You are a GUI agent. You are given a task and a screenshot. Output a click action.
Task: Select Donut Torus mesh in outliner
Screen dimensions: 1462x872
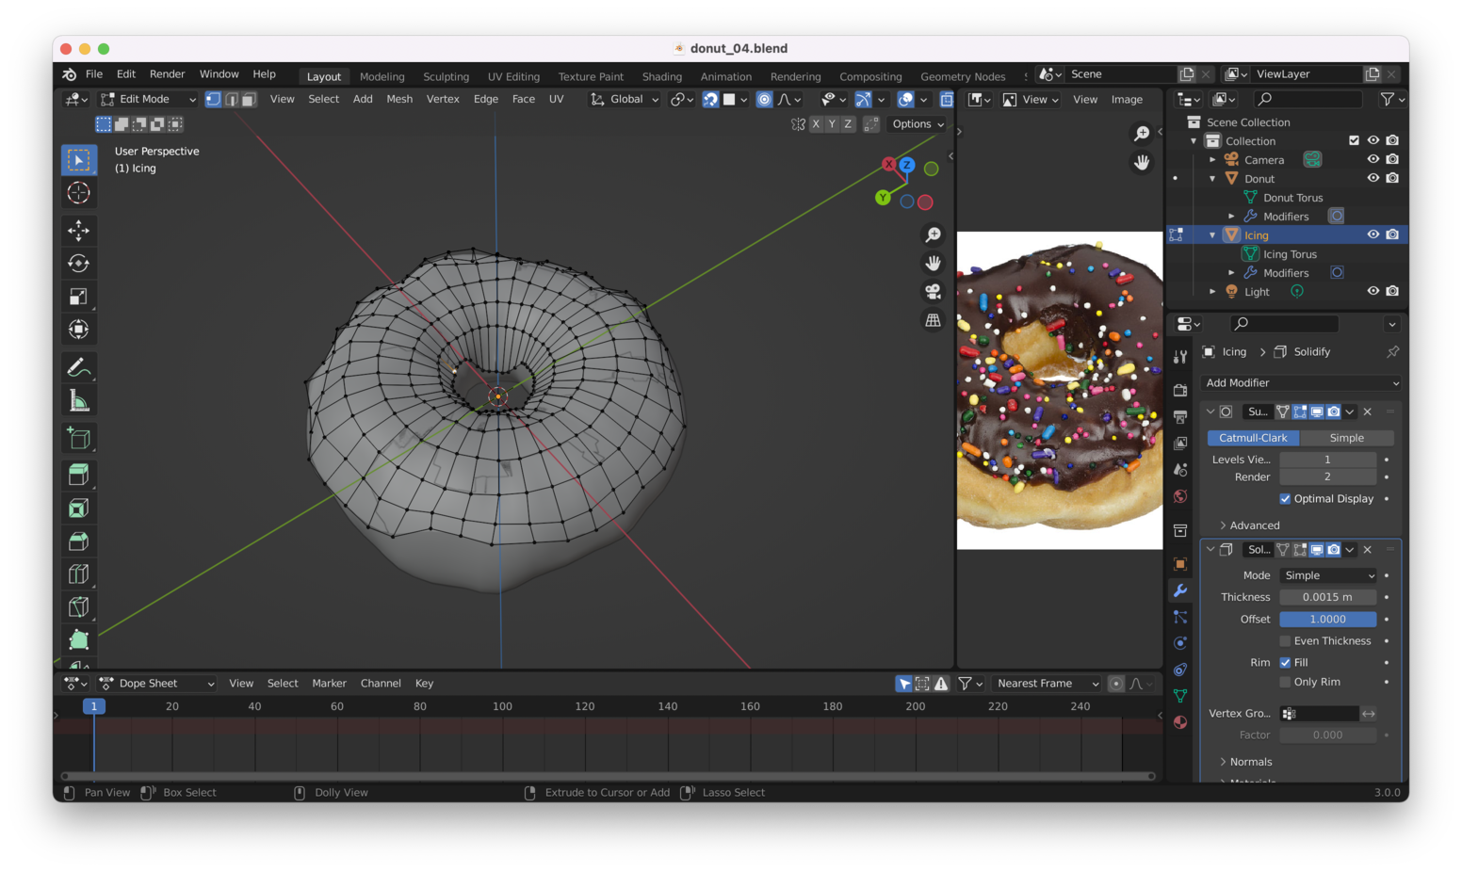point(1292,198)
